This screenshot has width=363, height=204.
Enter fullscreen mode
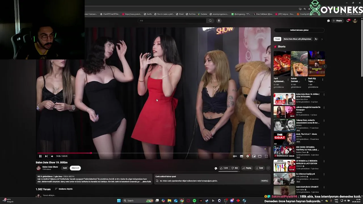tap(266, 156)
